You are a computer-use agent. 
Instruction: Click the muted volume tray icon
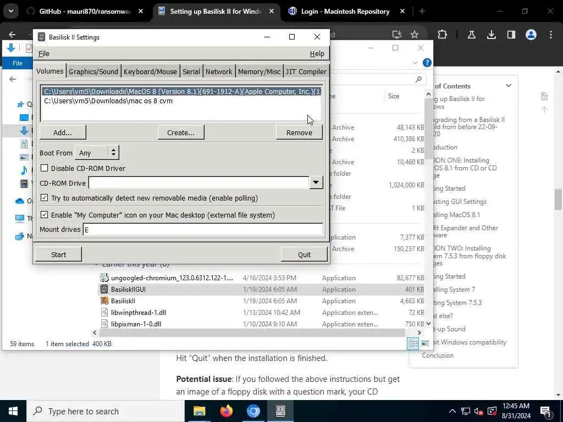point(478,412)
